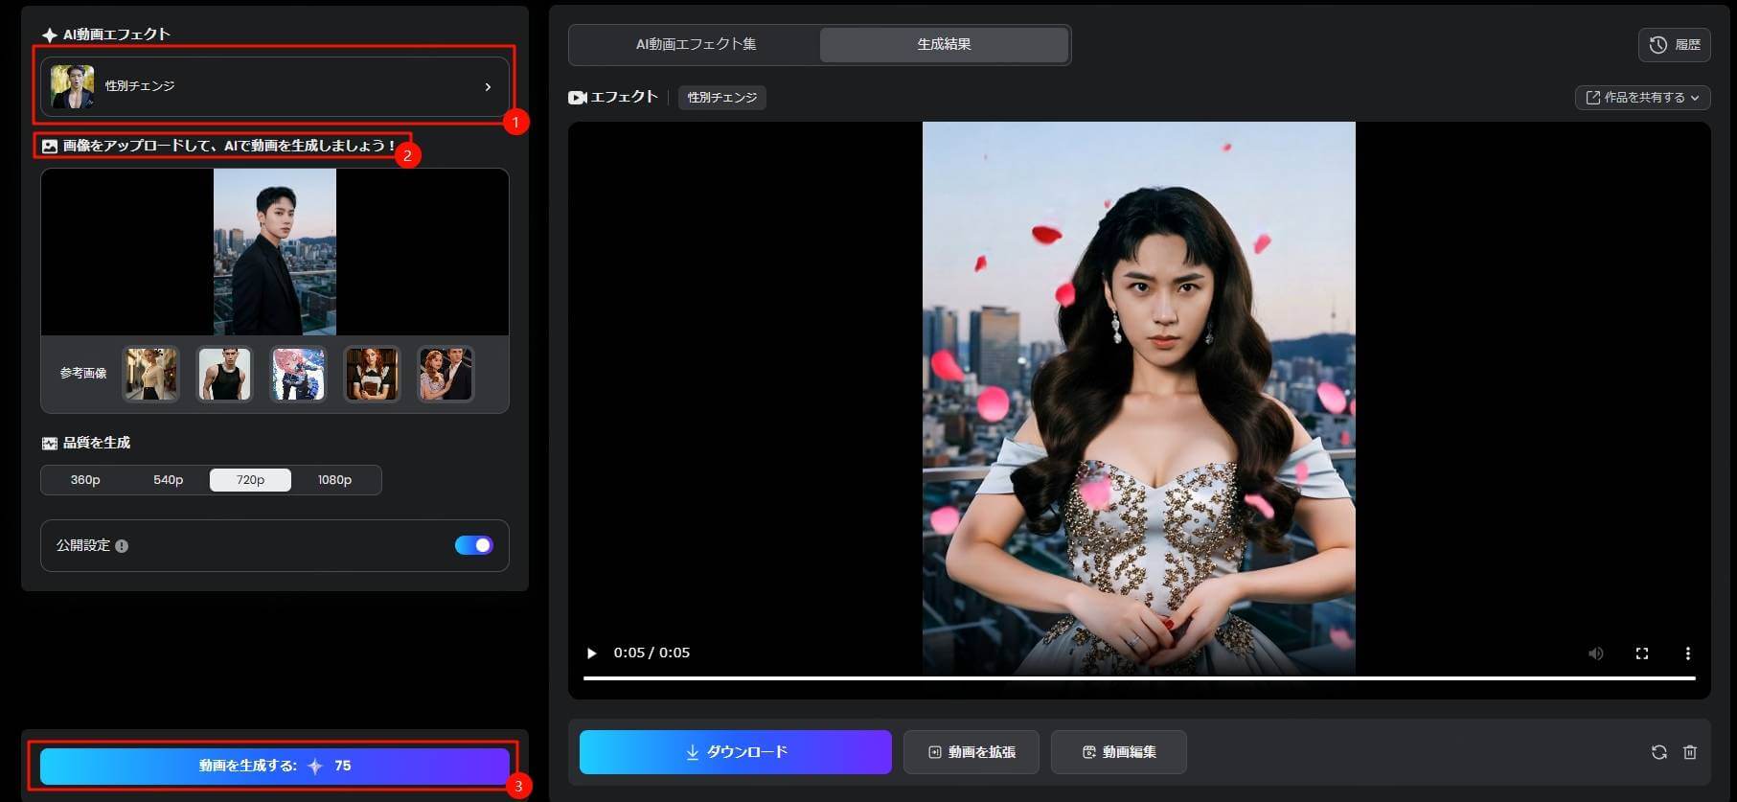
Task: Click 動画を拡張 button
Action: [971, 752]
